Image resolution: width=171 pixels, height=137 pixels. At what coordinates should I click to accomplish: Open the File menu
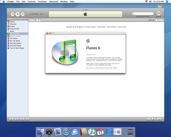point(18,2)
